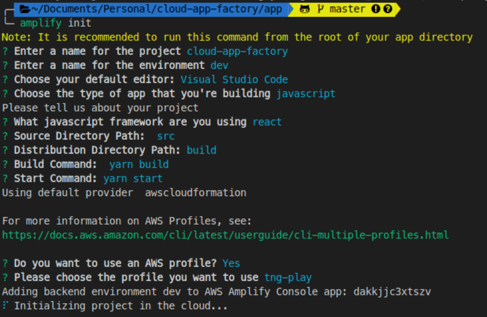This screenshot has height=317, width=487.
Task: Click the 'build' distribution directory answer
Action: [x=202, y=150]
